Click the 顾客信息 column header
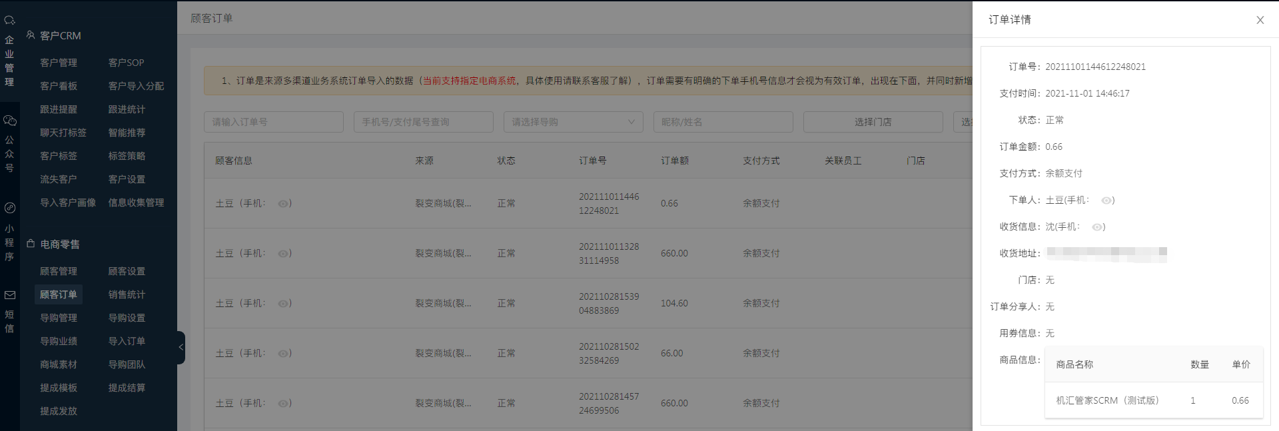Image resolution: width=1279 pixels, height=431 pixels. [x=234, y=161]
